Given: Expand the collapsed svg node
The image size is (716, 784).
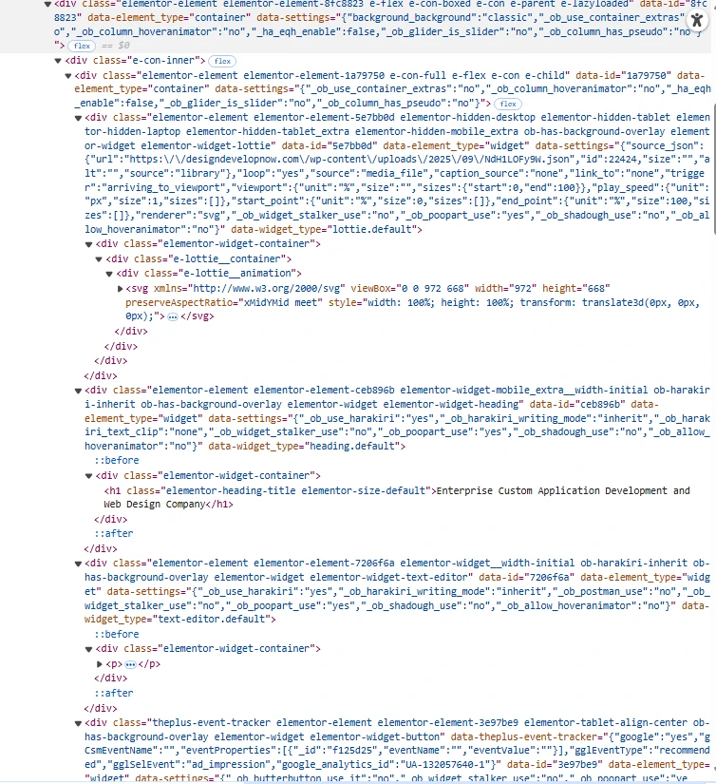Looking at the screenshot, I should pyautogui.click(x=121, y=288).
